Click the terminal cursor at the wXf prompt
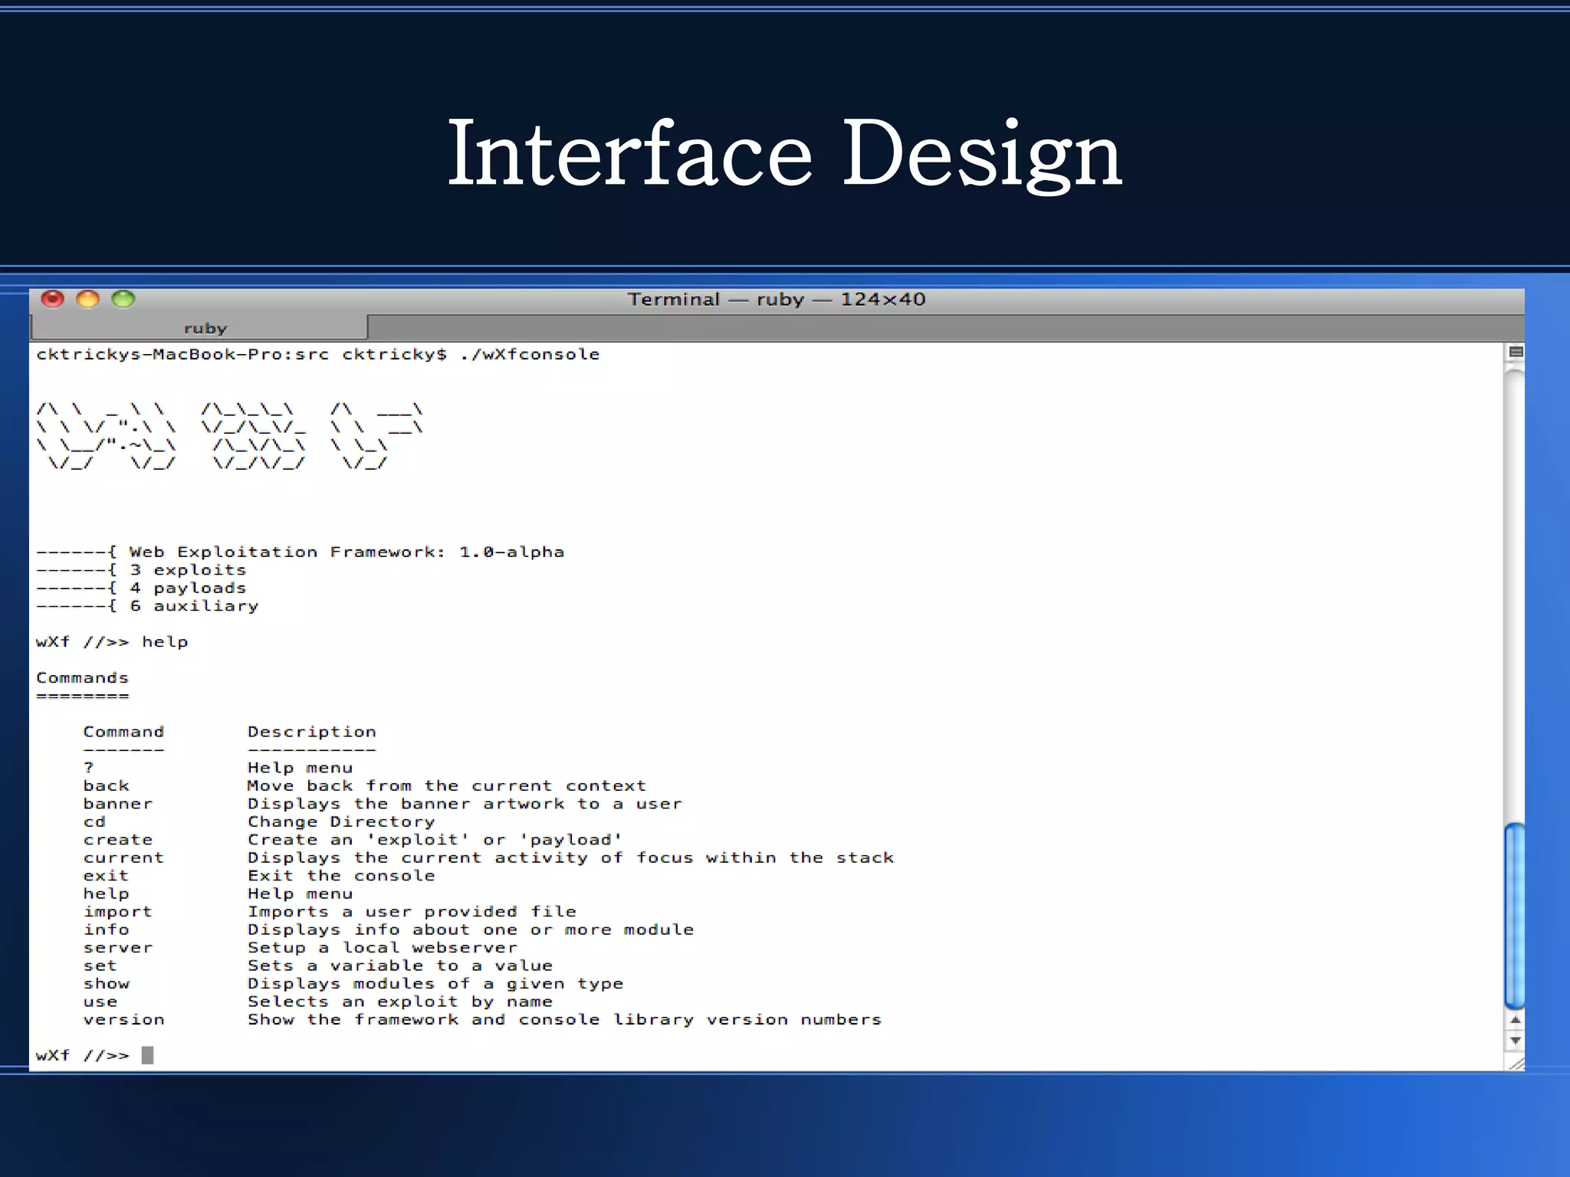This screenshot has height=1177, width=1570. click(147, 1055)
